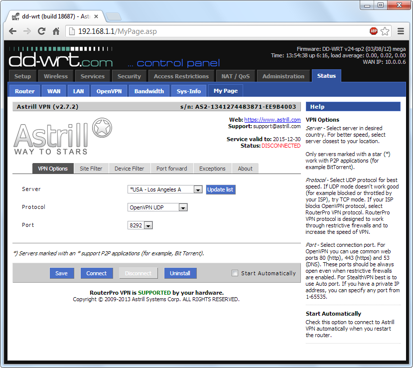Reload the page with refresh icon
The height and width of the screenshot is (368, 413).
pos(41,31)
